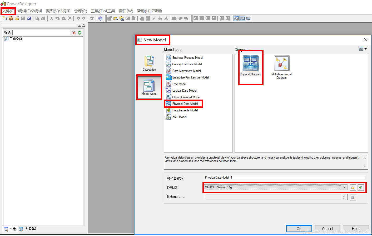Click the green refresh icon in browser panel
Image resolution: width=372 pixels, height=236 pixels.
[80, 33]
